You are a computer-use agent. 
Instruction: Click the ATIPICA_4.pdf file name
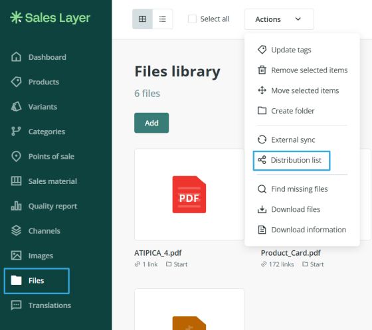(x=158, y=253)
